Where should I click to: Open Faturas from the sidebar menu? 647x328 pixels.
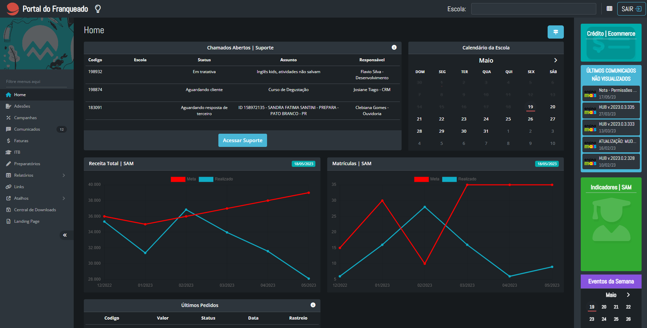point(21,141)
